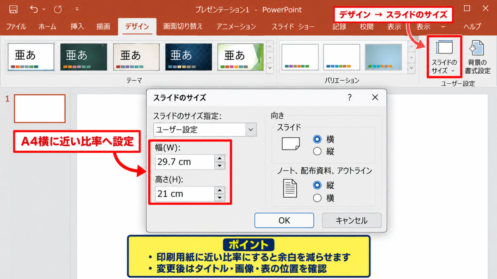The image size is (497, 279).
Task: Choose the blue variation thumbnail
Action: 383,57
